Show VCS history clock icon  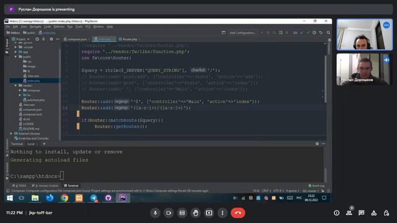(x=314, y=33)
